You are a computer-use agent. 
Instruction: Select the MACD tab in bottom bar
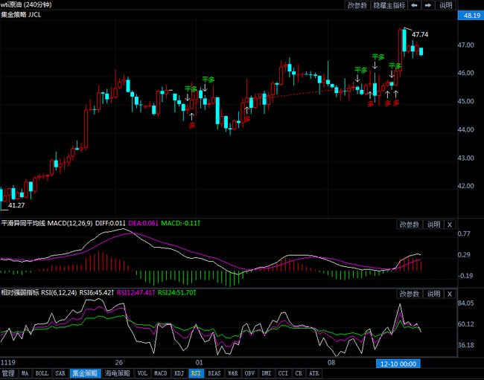coord(161,373)
